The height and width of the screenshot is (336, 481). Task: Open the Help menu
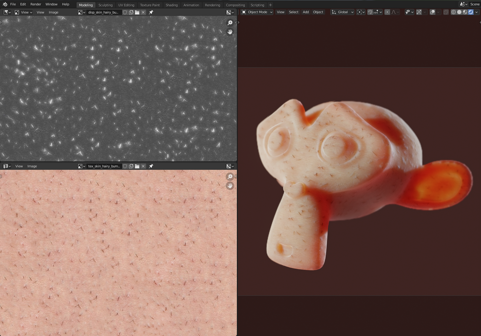[66, 4]
